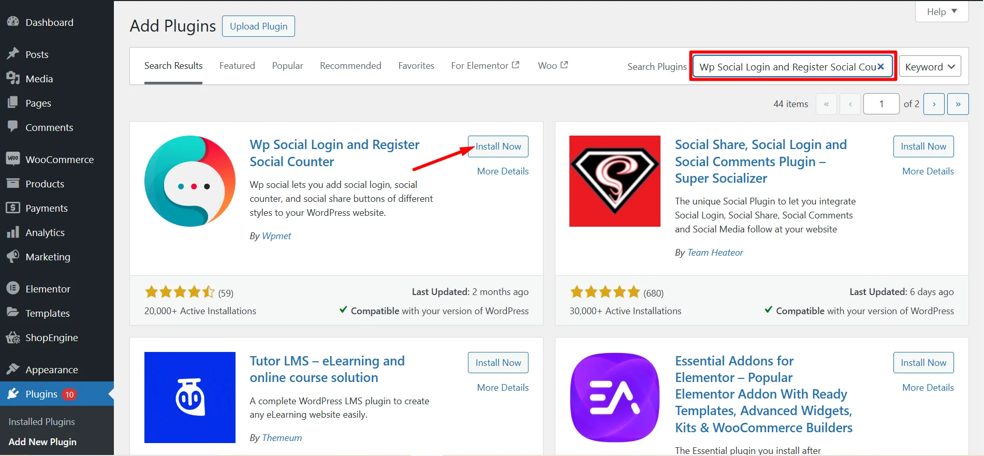Click the current page number field
Viewport: 984px width, 456px height.
click(x=881, y=104)
